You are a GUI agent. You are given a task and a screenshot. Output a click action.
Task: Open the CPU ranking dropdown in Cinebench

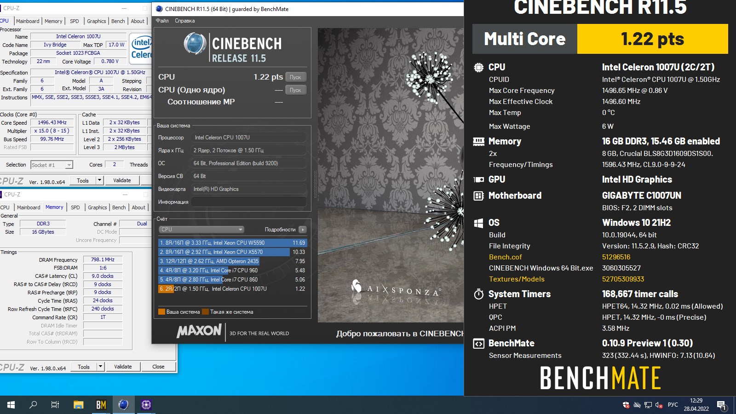pyautogui.click(x=201, y=229)
